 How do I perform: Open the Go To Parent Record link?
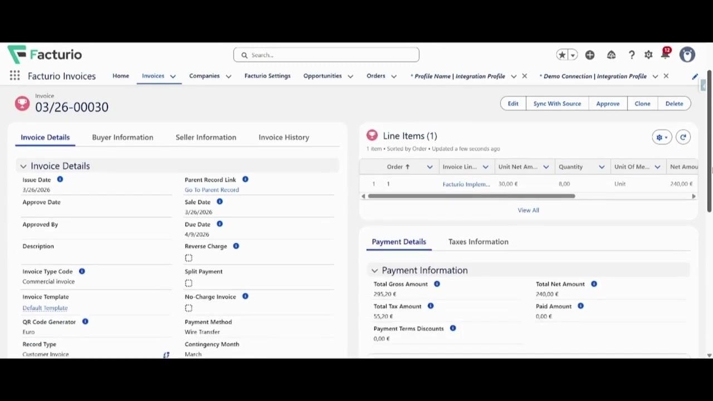pos(212,190)
